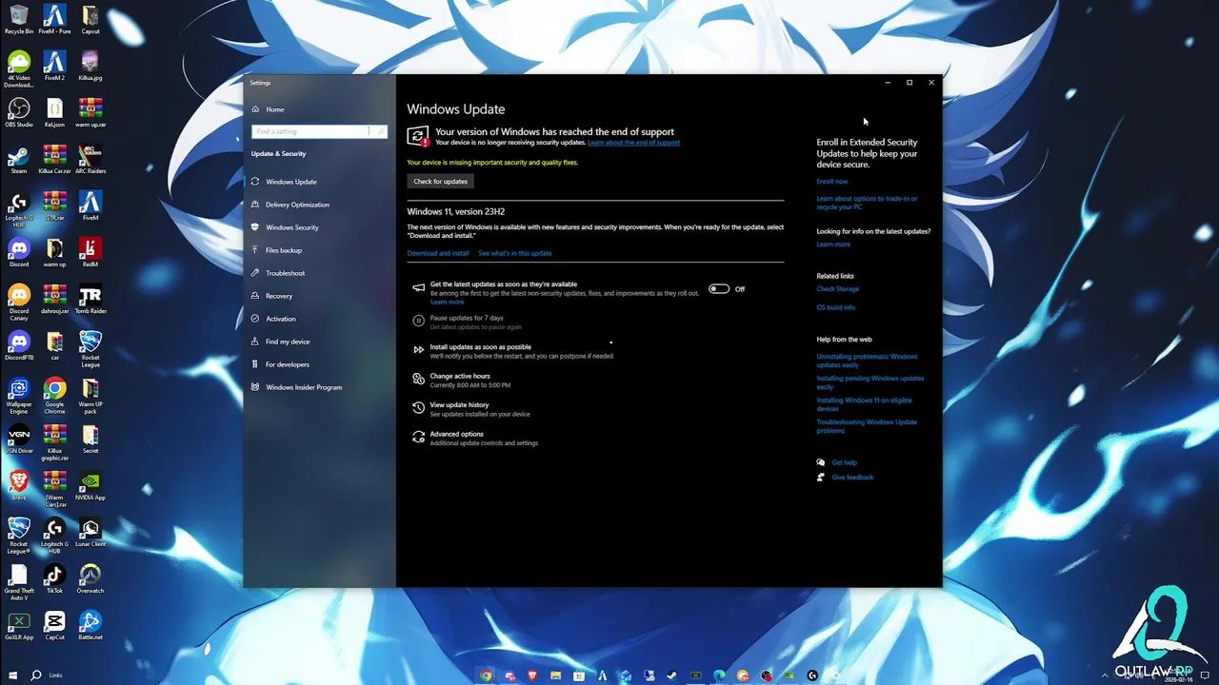Select Wallpaper Engine desktop icon
This screenshot has height=685, width=1219.
tap(19, 396)
